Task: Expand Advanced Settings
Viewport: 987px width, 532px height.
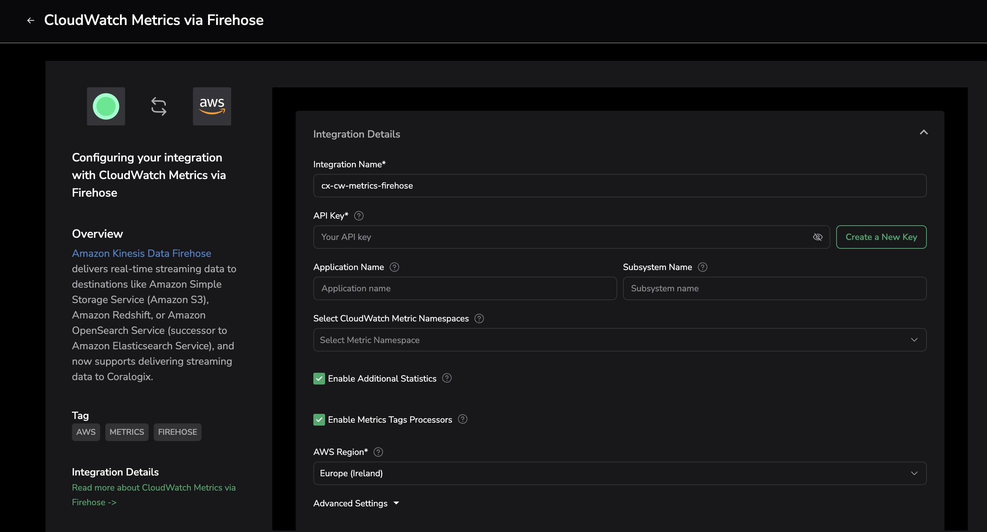Action: click(356, 503)
